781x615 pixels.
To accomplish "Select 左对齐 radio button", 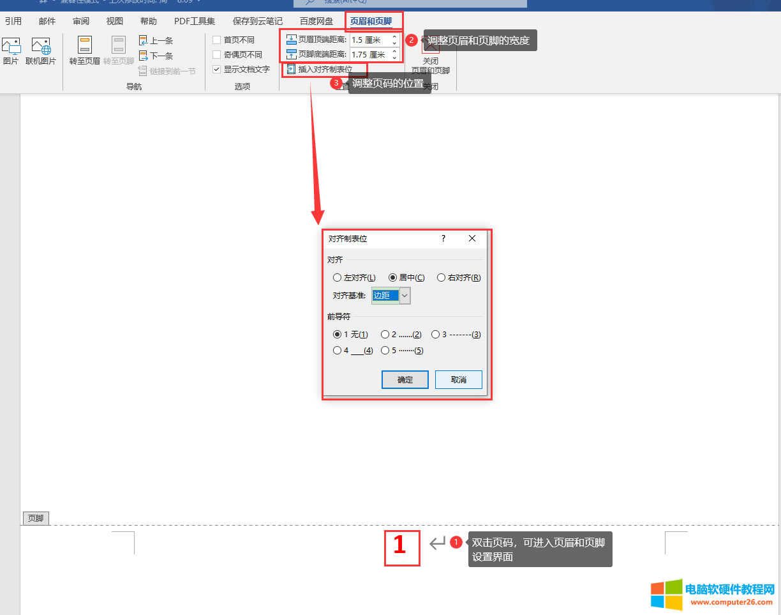I will pyautogui.click(x=337, y=278).
